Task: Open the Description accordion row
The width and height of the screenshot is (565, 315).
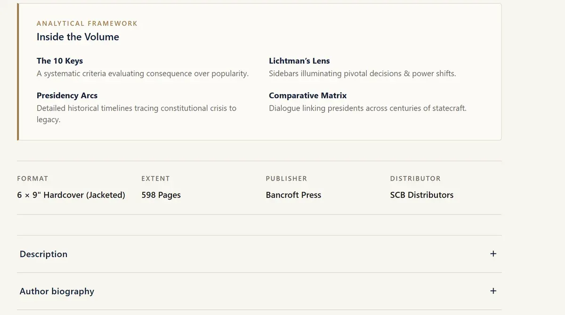Action: click(259, 254)
